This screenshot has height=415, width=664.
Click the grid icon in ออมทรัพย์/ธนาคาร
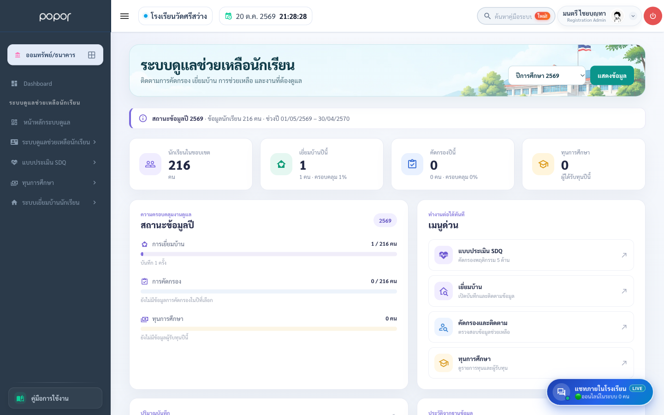92,55
